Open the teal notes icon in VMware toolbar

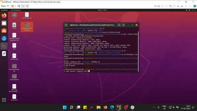tap(195, 6)
